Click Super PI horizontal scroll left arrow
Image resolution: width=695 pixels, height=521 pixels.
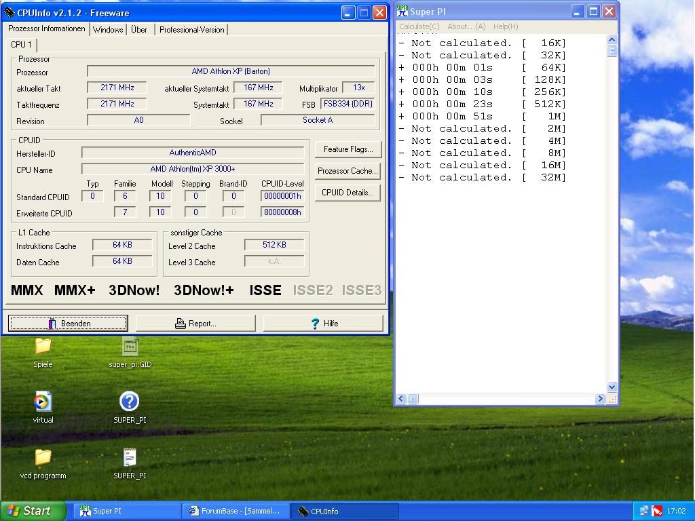click(401, 399)
